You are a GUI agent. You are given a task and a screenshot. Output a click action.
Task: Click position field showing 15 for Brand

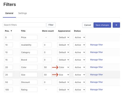tap(8, 60)
